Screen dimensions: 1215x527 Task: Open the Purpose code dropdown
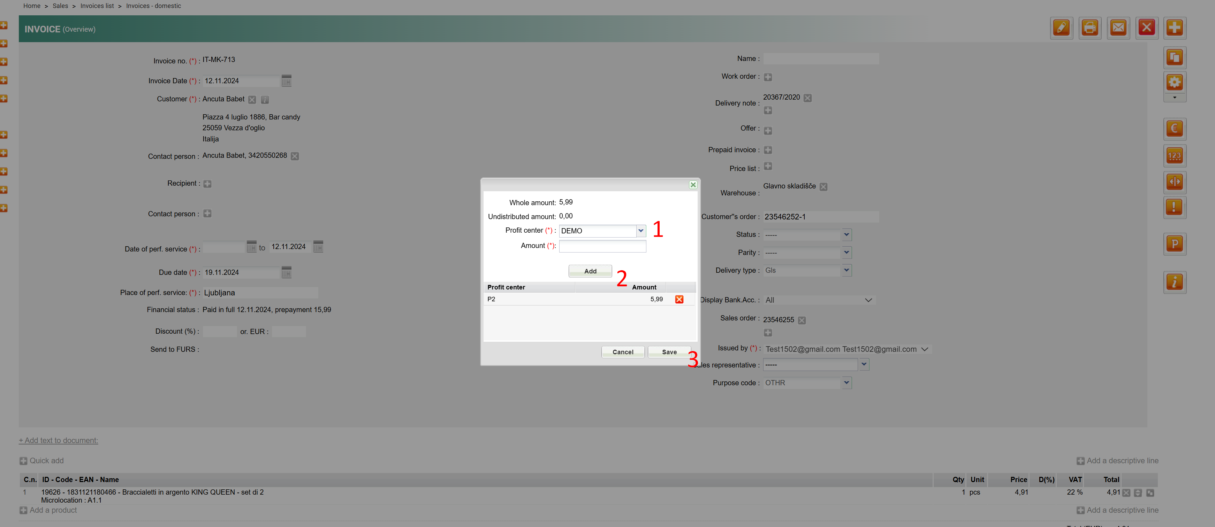846,383
